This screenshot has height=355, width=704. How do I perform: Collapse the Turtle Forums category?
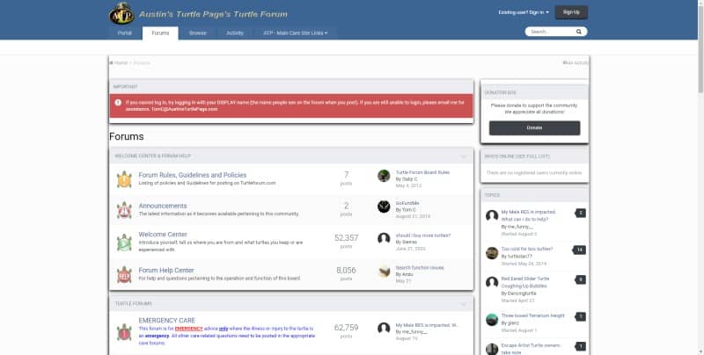click(x=464, y=304)
